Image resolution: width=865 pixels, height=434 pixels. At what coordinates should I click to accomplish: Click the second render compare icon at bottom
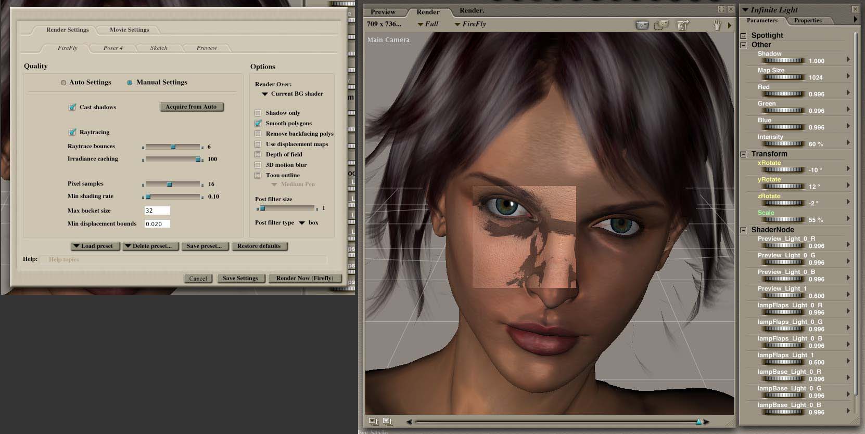[387, 421]
